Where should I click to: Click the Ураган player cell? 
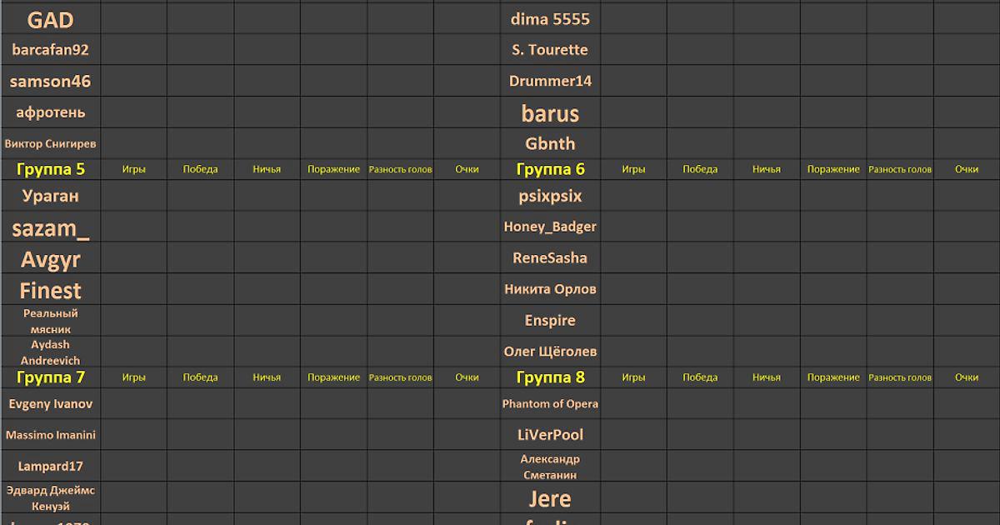point(50,196)
